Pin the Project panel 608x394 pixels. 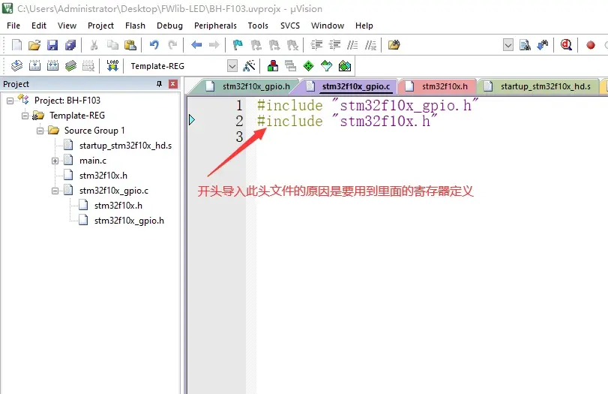(x=159, y=84)
